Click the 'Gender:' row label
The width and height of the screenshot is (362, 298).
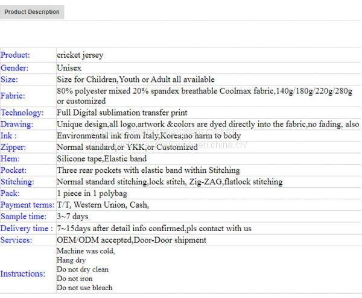tap(14, 68)
